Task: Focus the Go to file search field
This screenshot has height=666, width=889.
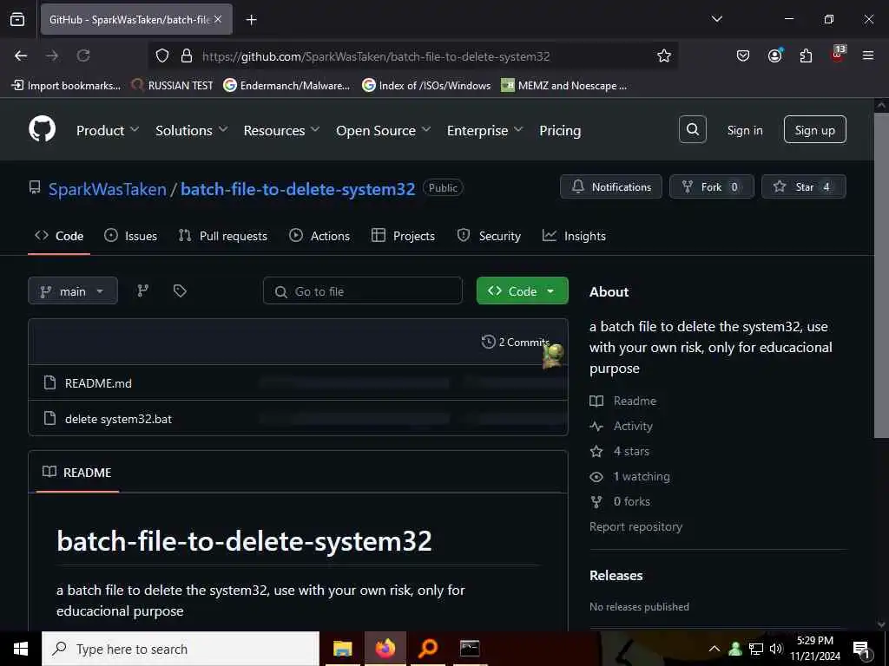Action: tap(363, 291)
